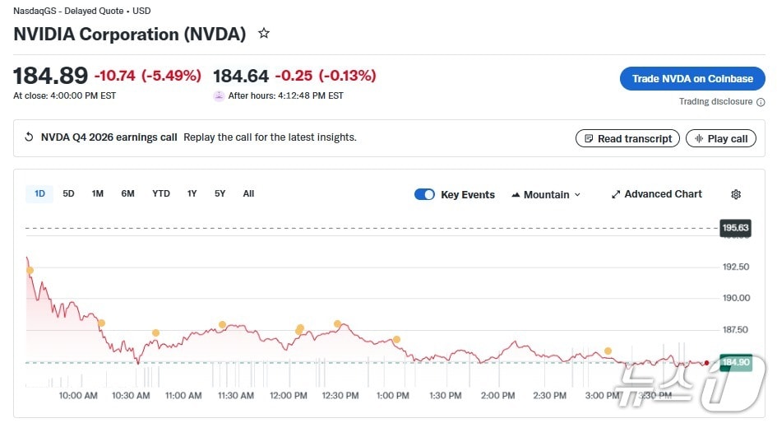Click Trade NVDA on Coinbase button
This screenshot has height=423, width=777.
coord(692,79)
